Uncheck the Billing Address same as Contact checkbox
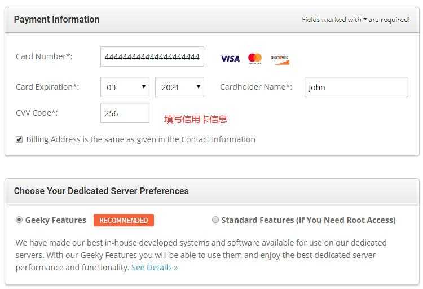Viewport: 423px width, 289px height. click(19, 139)
